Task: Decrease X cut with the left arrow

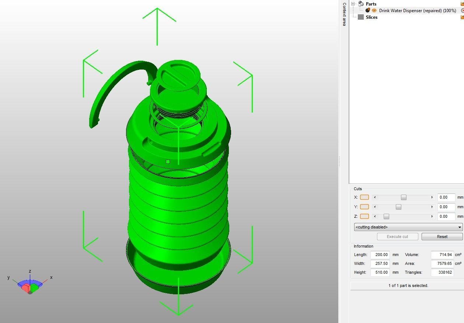Action: tap(375, 197)
